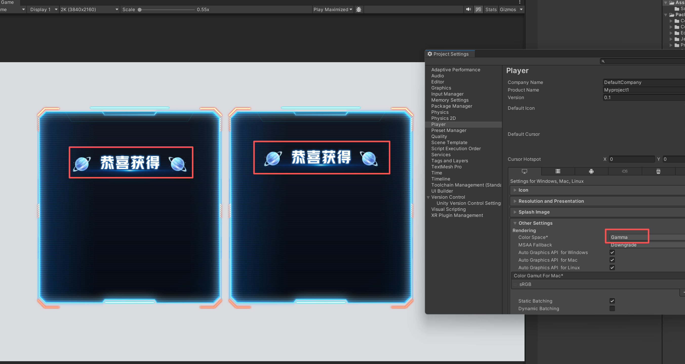Disable Static Batching checkbox

point(612,301)
